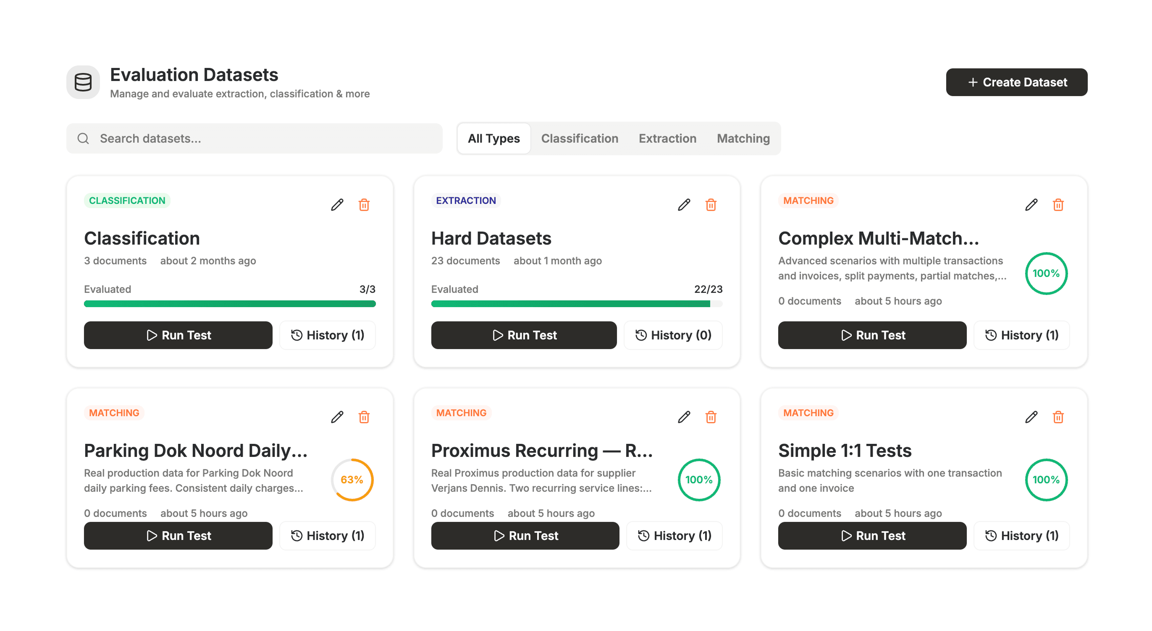Viewport: 1152px width, 631px height.
Task: Delete the Simple 1:1 Tests dataset
Action: [x=1058, y=417]
